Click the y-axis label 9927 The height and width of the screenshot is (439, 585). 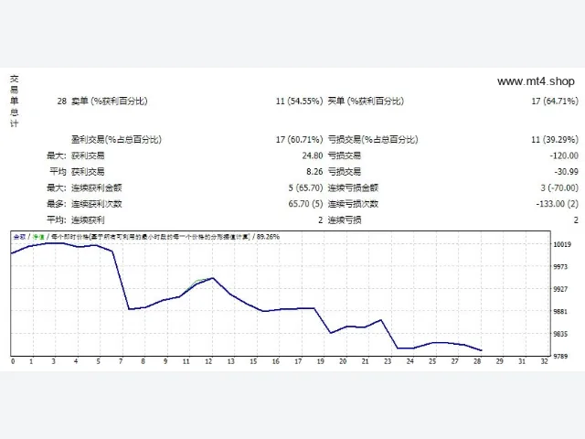(560, 289)
